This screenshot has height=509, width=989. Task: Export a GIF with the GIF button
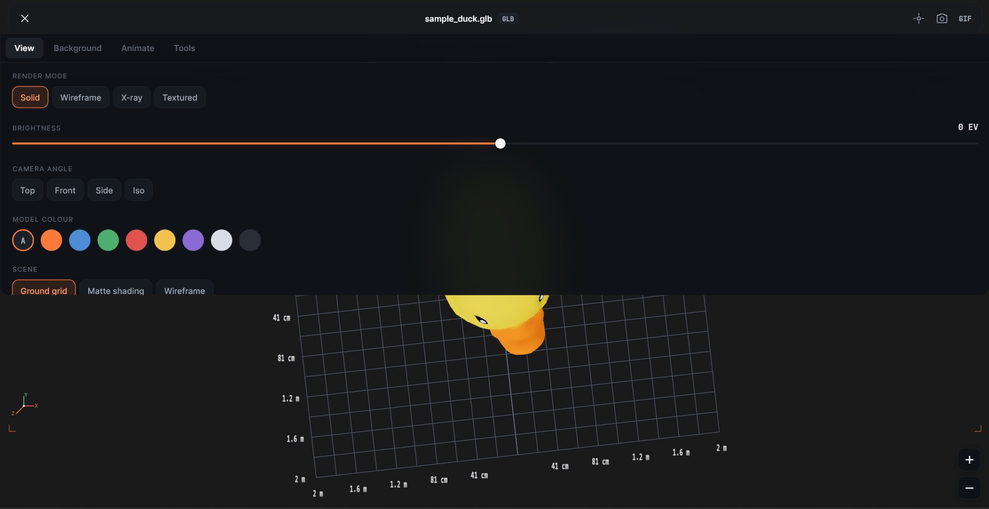pyautogui.click(x=965, y=19)
